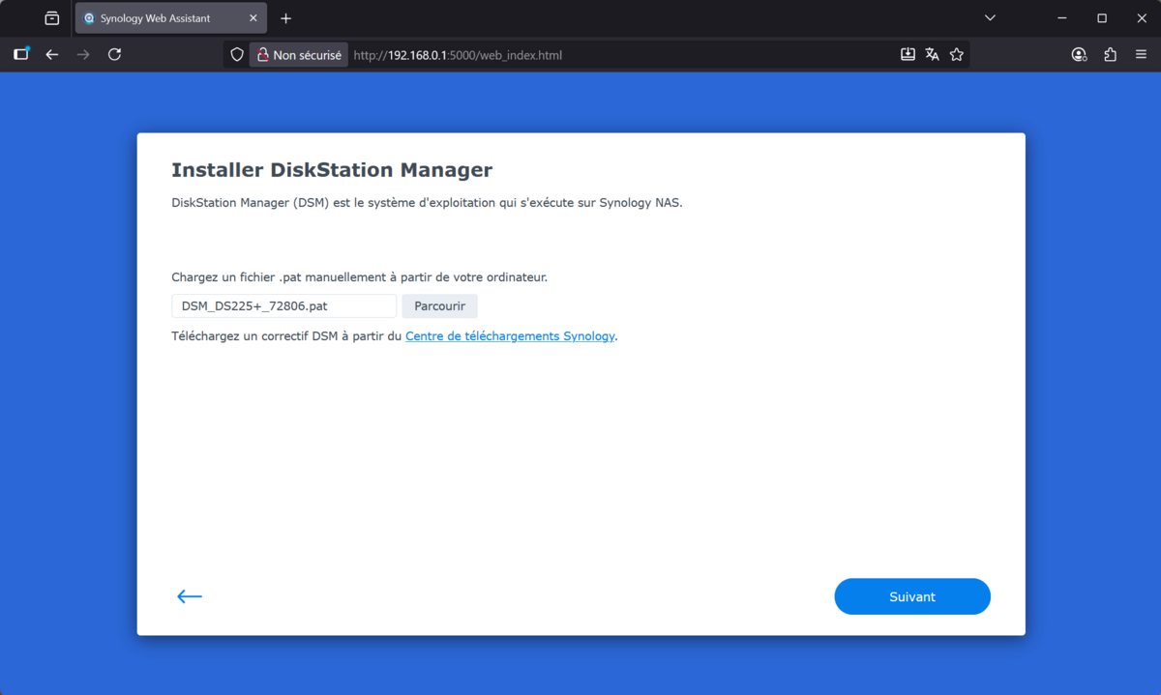Open the hamburger application menu
Screen dimensions: 1161x695
[x=1141, y=54]
